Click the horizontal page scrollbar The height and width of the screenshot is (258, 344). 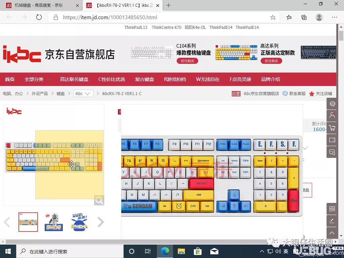click(x=169, y=242)
